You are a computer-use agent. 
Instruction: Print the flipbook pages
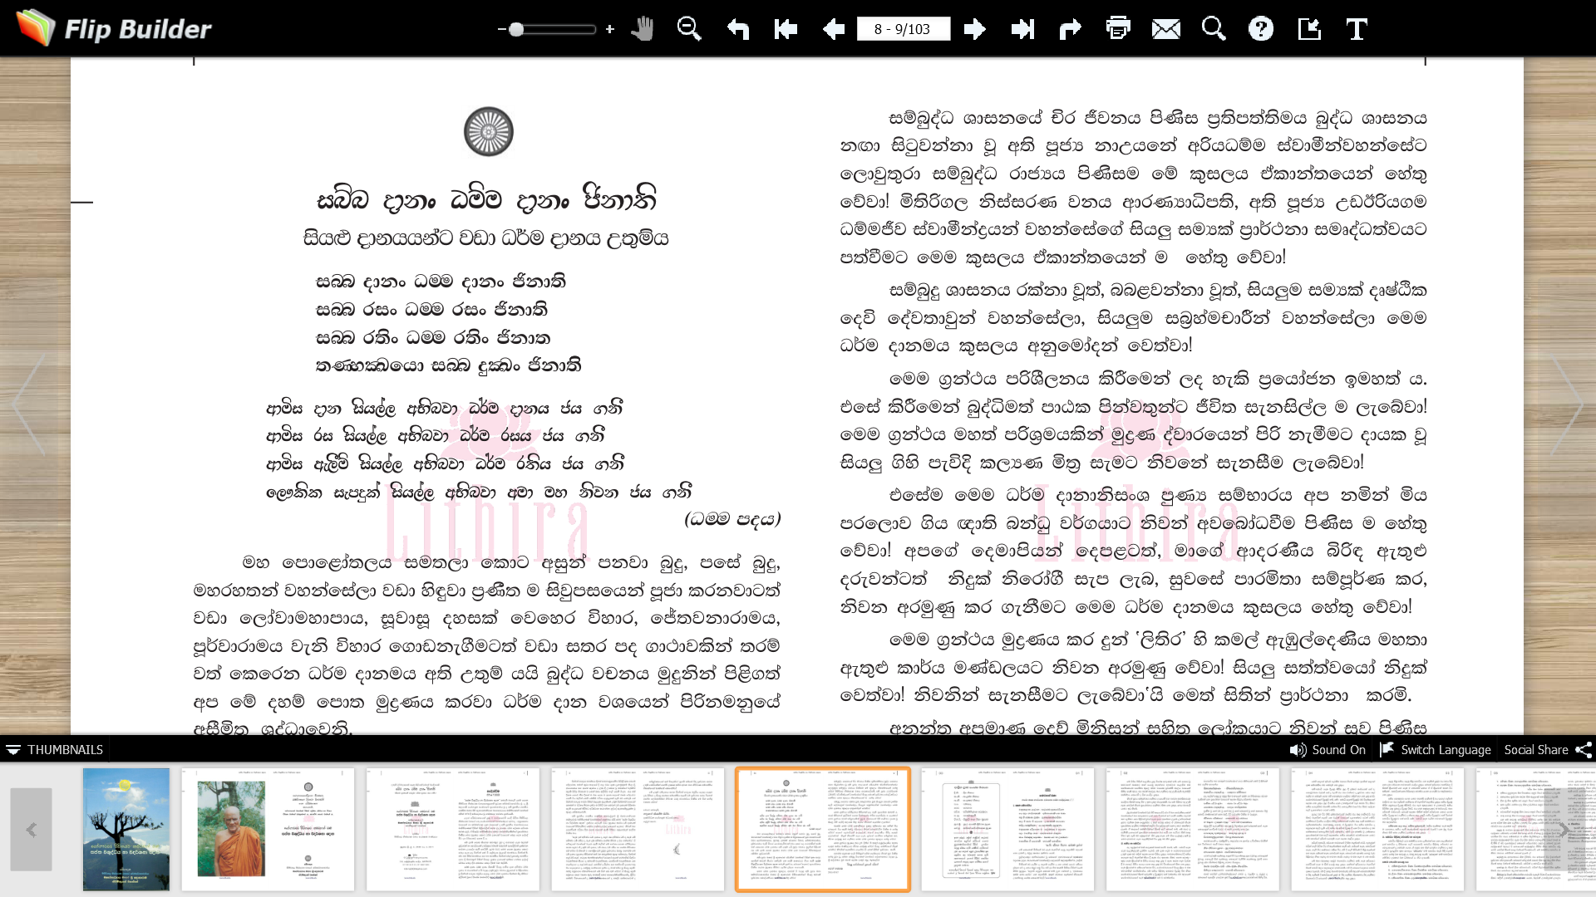[1118, 29]
